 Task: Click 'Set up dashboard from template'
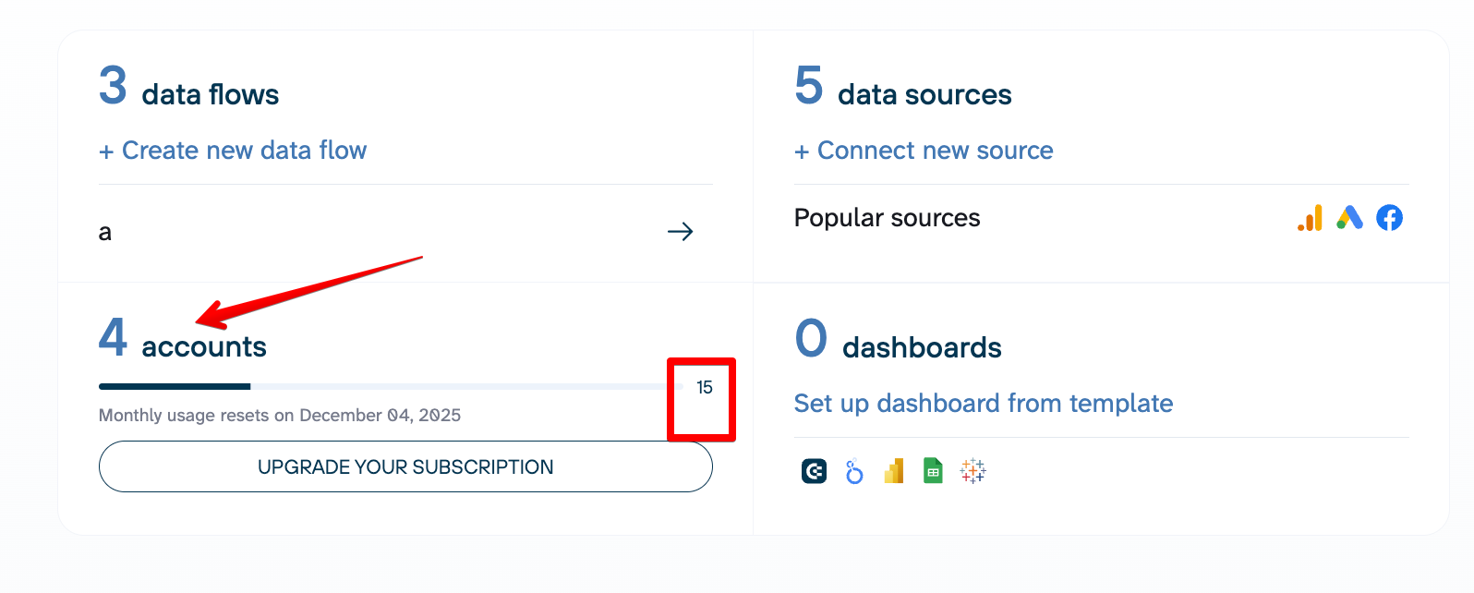pyautogui.click(x=984, y=404)
